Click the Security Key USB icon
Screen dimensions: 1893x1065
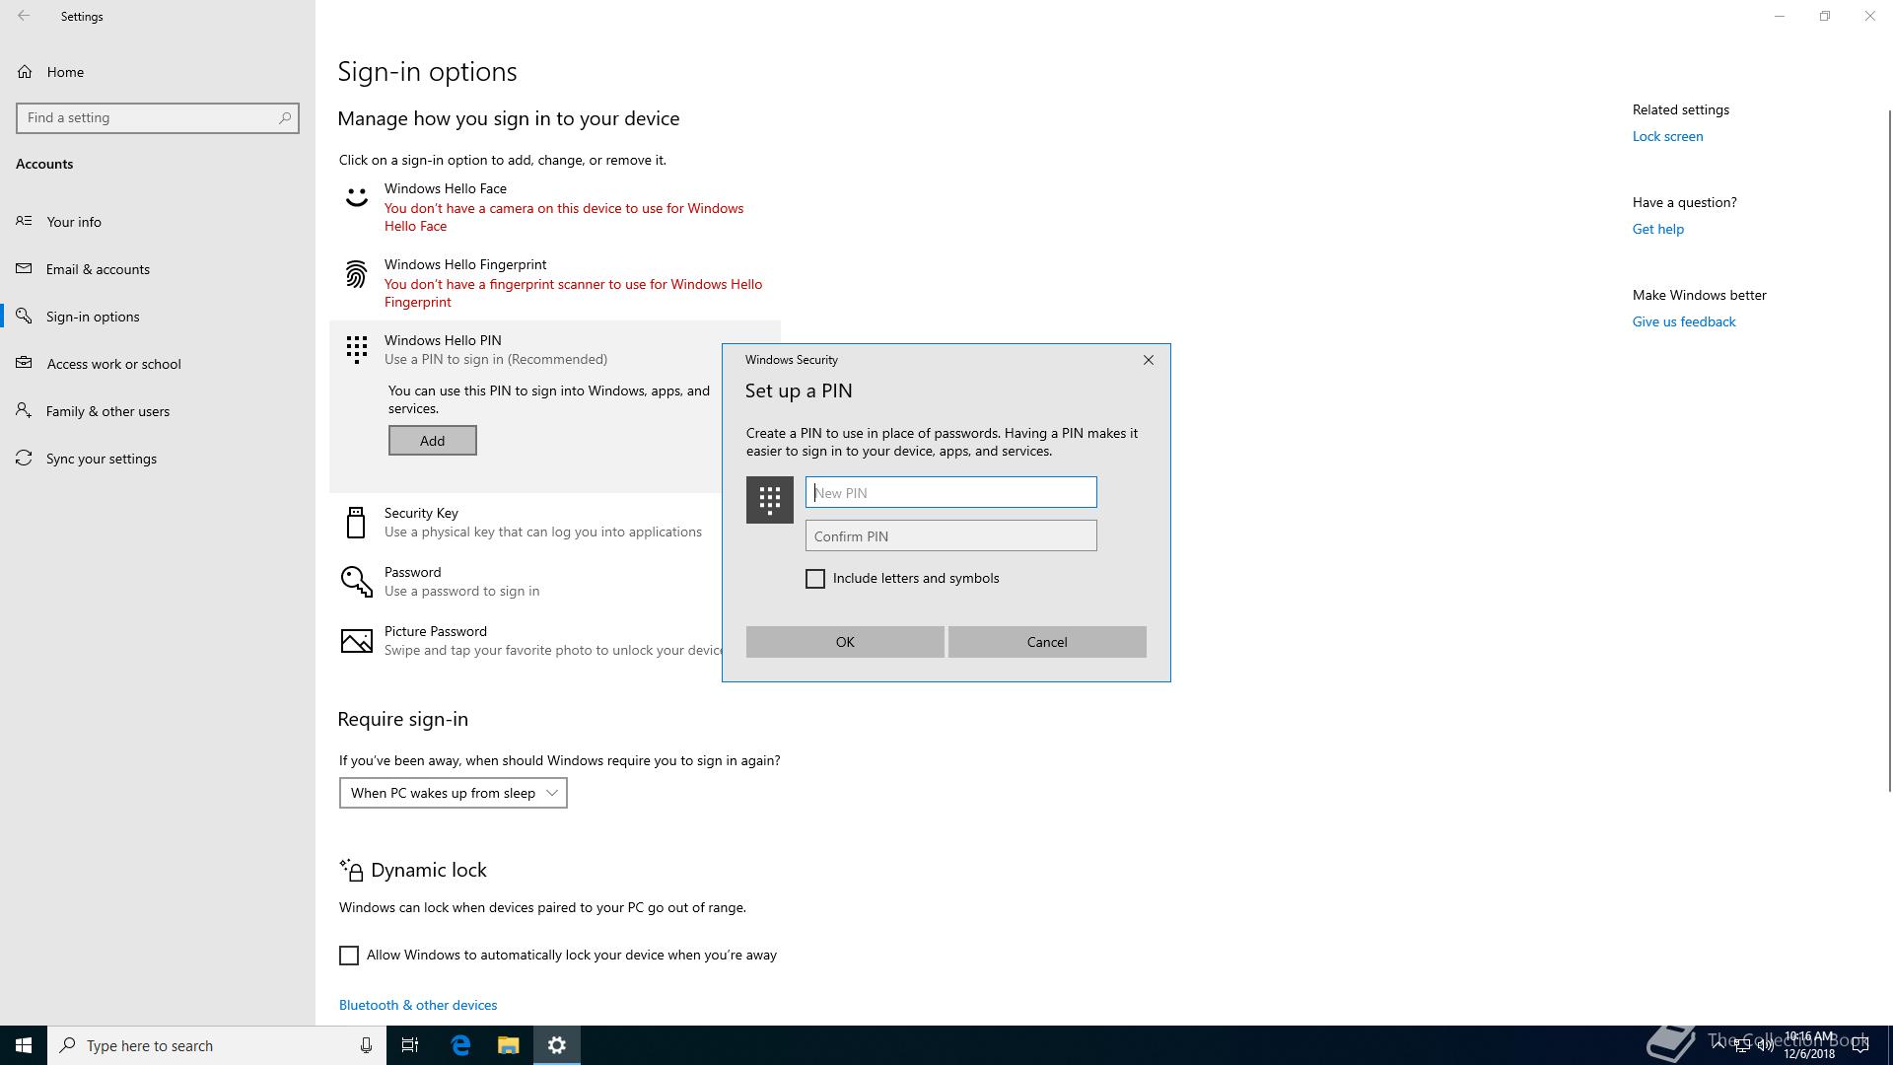(356, 522)
